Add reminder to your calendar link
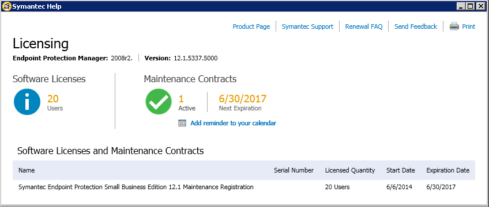This screenshot has width=489, height=207. pyautogui.click(x=233, y=123)
